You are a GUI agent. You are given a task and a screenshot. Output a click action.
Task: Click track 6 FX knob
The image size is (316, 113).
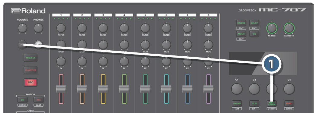(x=166, y=61)
